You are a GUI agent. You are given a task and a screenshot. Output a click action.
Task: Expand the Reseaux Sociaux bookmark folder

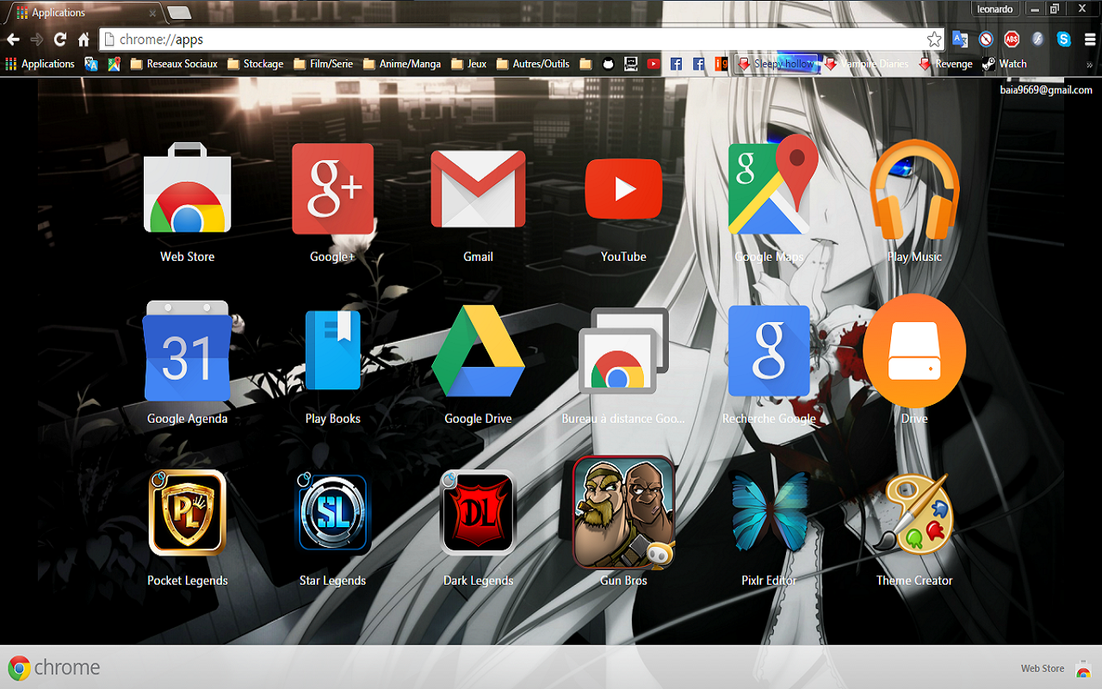[x=174, y=64]
